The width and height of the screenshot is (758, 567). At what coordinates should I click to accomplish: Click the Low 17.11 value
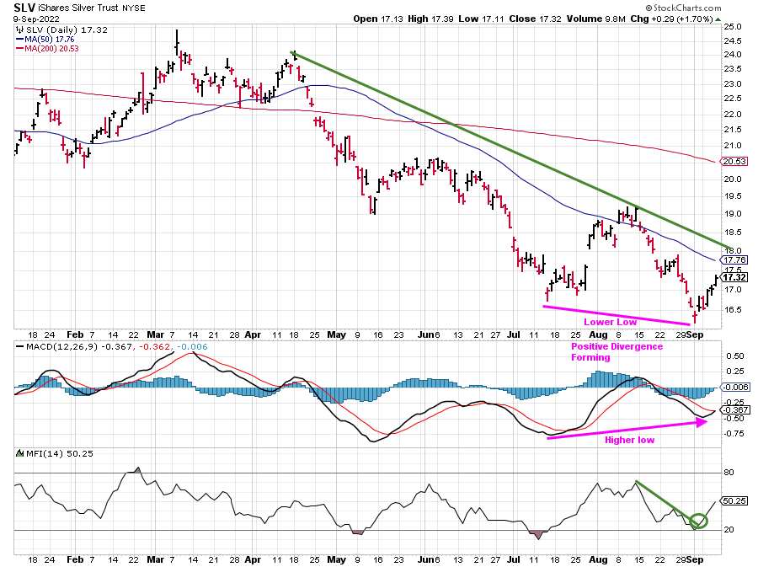[x=481, y=19]
